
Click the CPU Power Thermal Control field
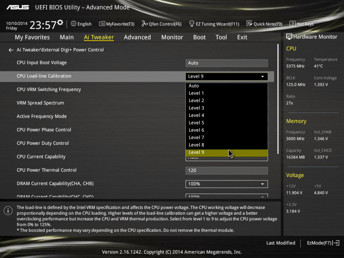(x=226, y=171)
